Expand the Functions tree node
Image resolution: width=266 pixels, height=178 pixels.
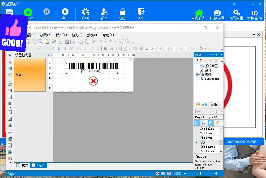[197, 79]
